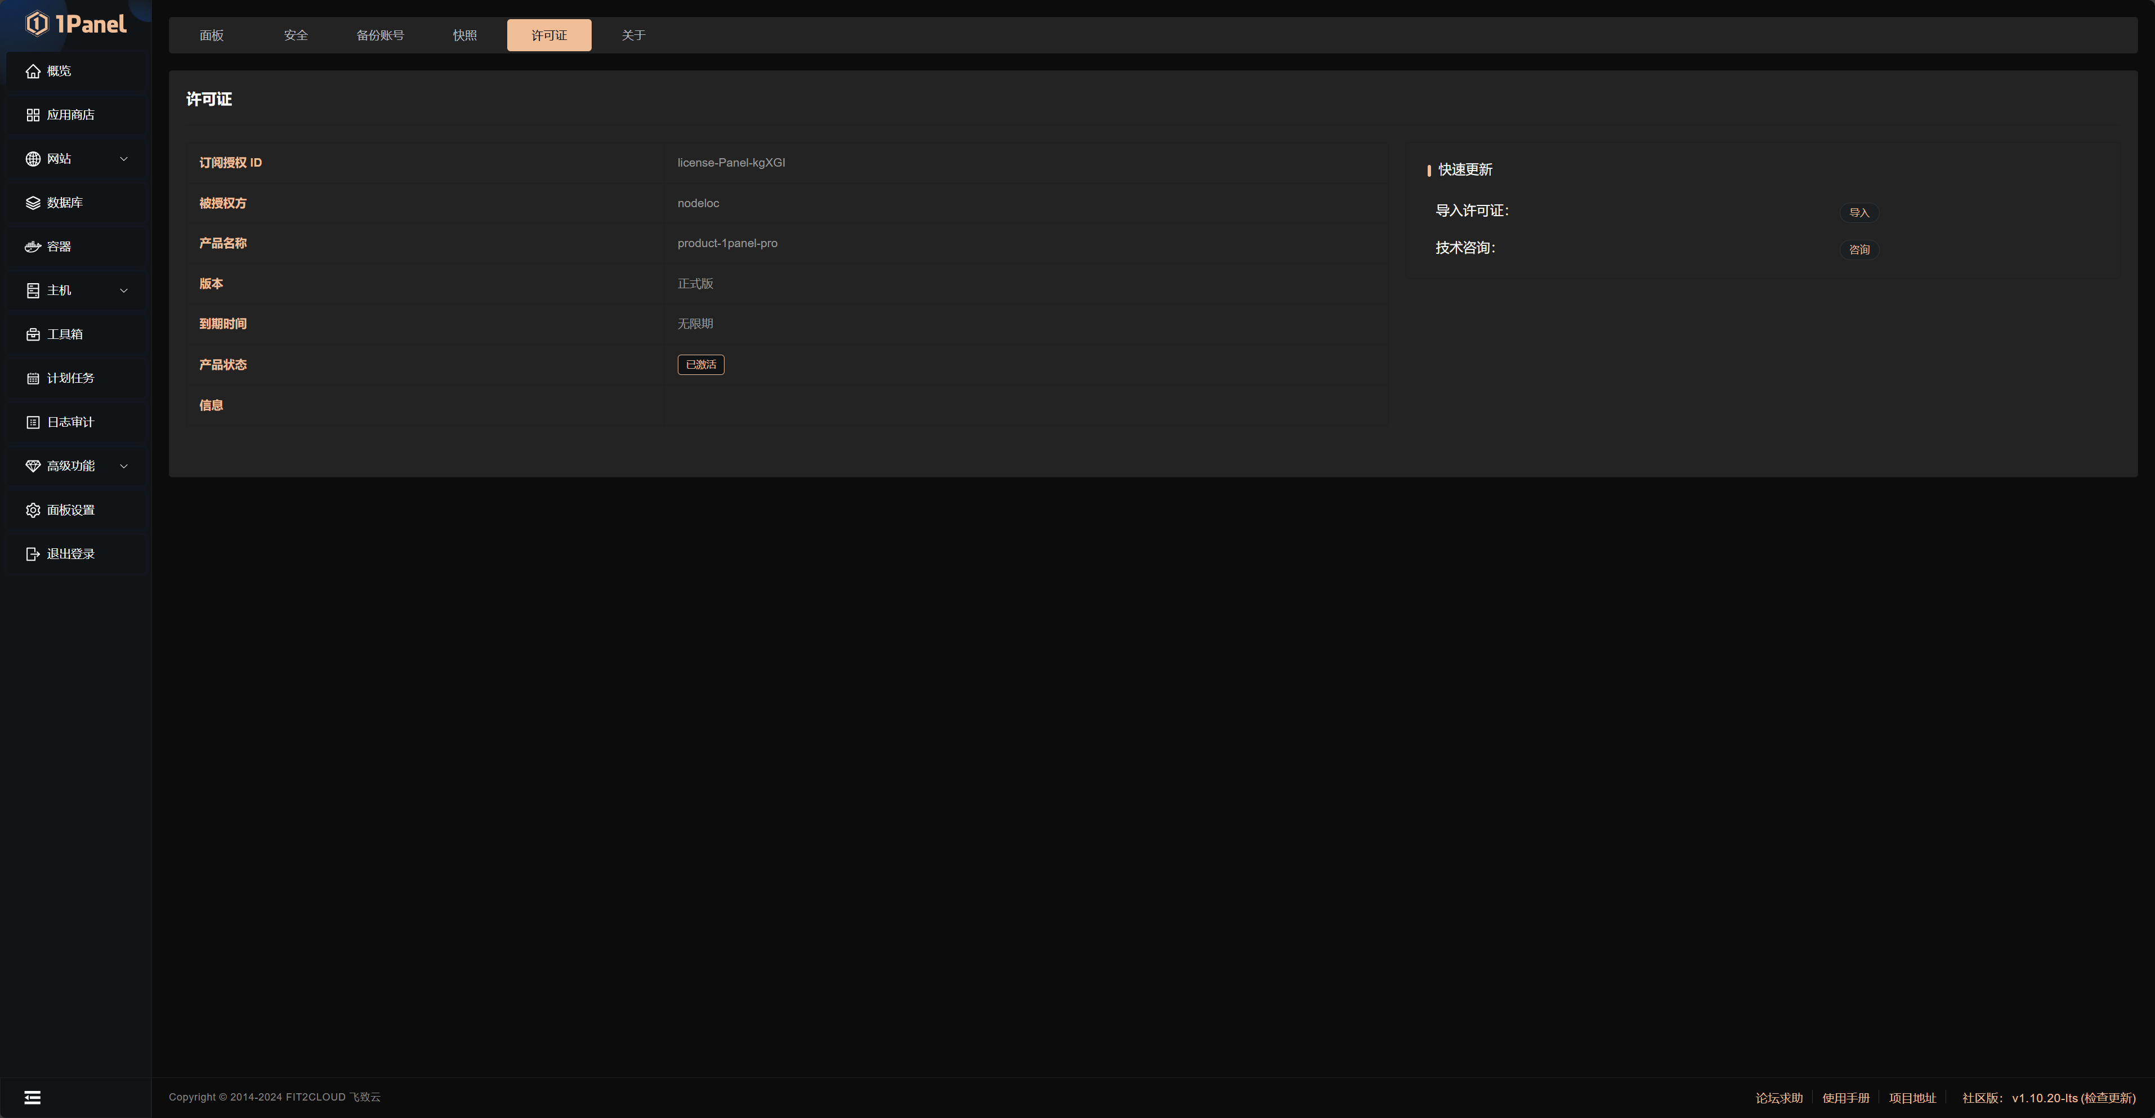Viewport: 2155px width, 1118px height.
Task: Collapse the sidebar with the menu-fold icon
Action: [33, 1098]
